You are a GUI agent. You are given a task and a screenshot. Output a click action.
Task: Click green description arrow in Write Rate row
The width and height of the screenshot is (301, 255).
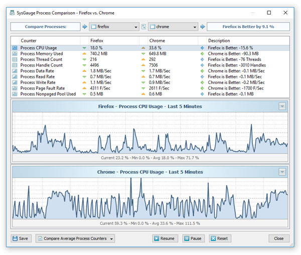tap(202, 82)
